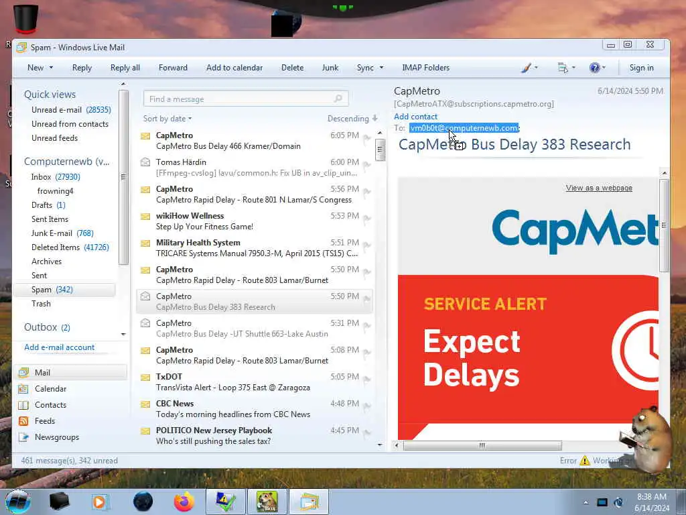This screenshot has width=686, height=515.
Task: Click envelope icon of wikiHow Wellness message
Action: pyautogui.click(x=145, y=217)
